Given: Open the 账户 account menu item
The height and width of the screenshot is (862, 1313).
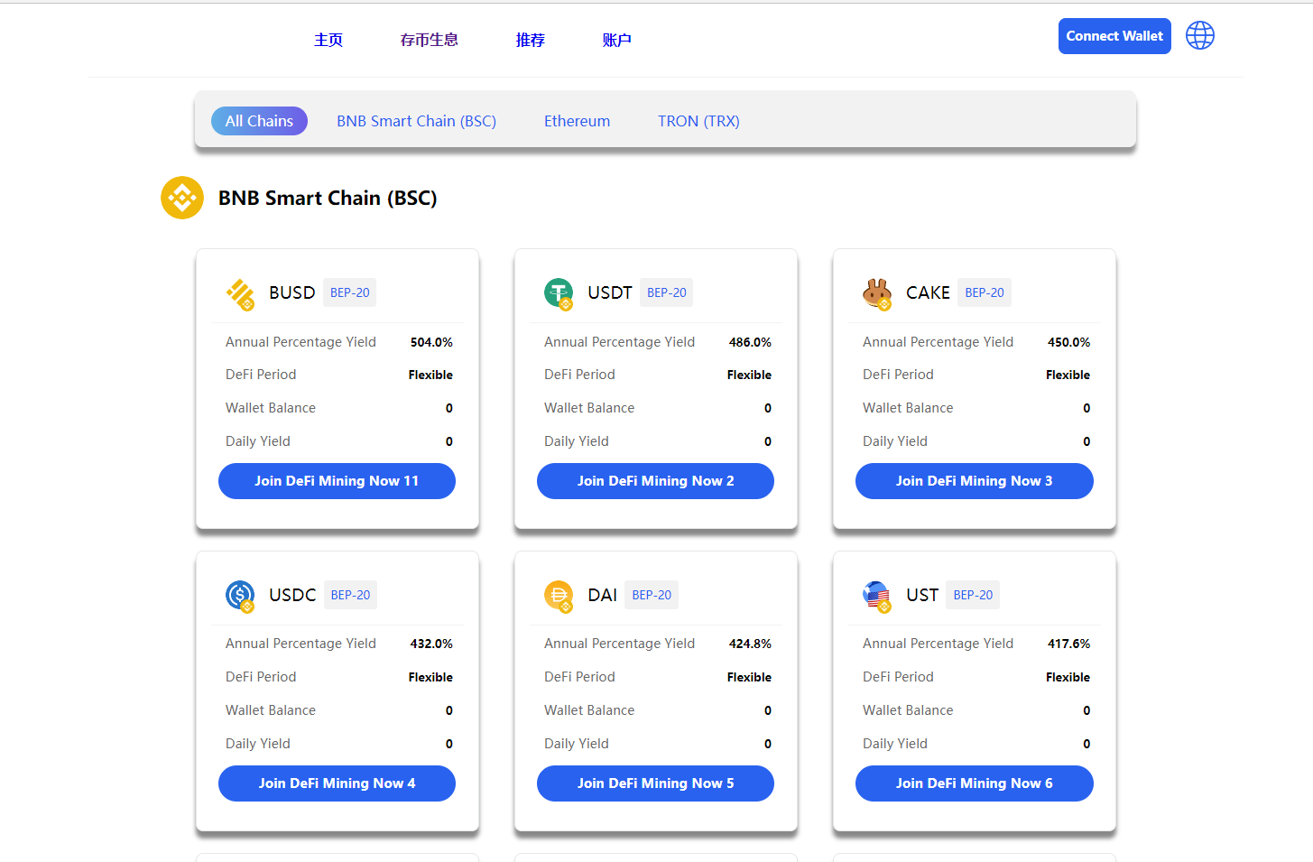Looking at the screenshot, I should 617,40.
